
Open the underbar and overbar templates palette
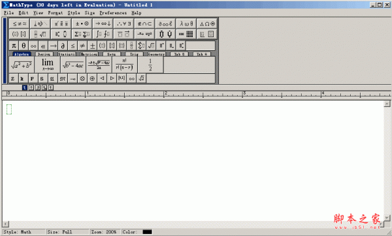point(123,34)
